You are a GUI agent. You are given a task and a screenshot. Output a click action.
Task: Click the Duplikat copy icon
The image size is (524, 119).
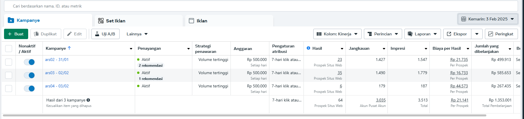[37, 34]
